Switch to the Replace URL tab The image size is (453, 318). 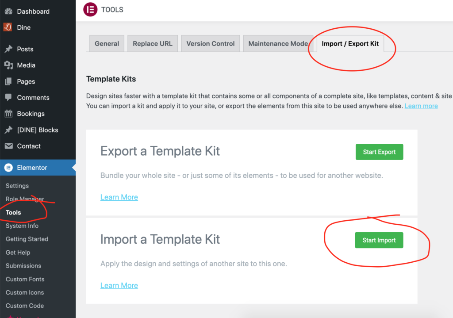pos(153,44)
